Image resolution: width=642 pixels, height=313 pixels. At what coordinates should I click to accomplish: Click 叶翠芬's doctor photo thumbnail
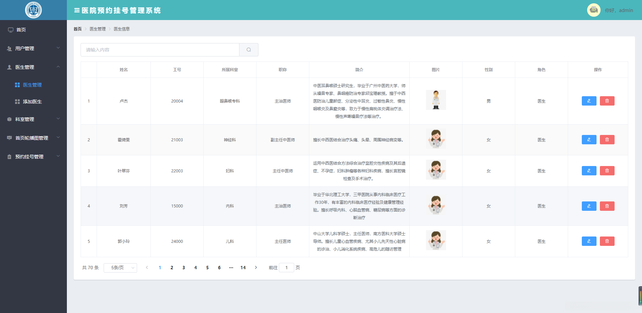[x=436, y=170]
